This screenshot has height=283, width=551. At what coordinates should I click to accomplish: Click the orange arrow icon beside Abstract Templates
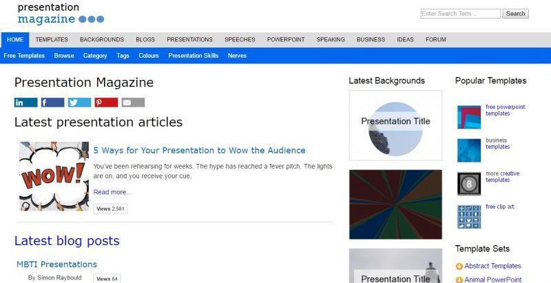(x=459, y=266)
